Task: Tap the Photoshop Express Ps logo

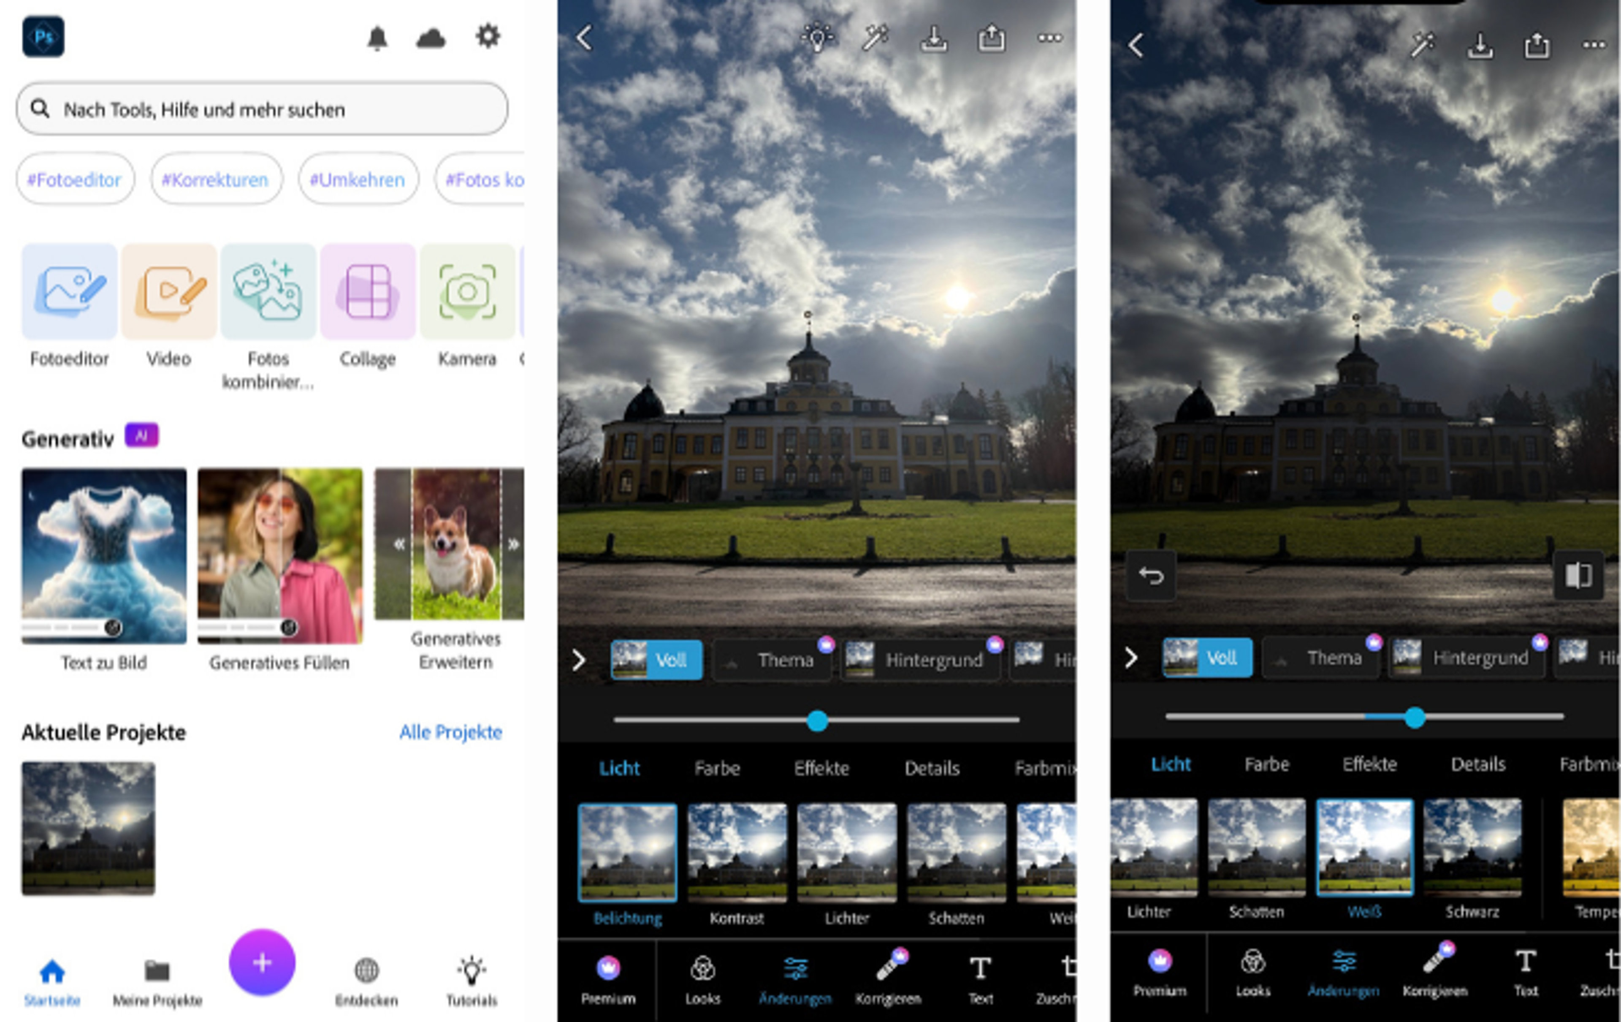Action: point(43,36)
